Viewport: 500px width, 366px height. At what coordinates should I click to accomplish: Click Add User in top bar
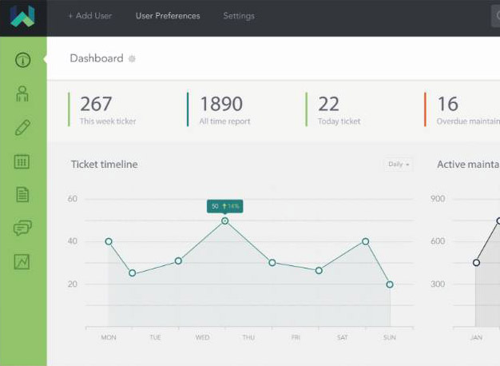(89, 16)
